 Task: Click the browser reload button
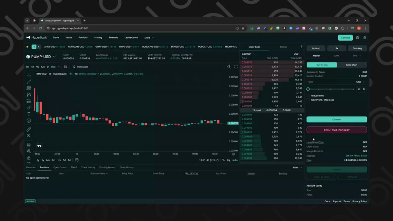point(40,28)
